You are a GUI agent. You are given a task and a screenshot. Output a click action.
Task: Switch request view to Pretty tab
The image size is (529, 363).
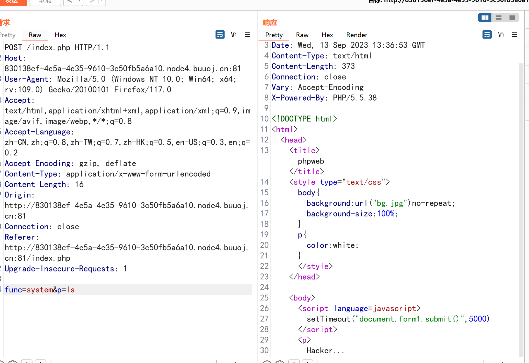(x=8, y=35)
